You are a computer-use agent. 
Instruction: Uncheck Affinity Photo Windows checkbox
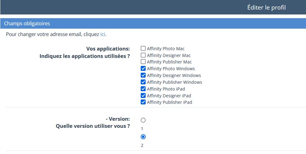(x=143, y=68)
